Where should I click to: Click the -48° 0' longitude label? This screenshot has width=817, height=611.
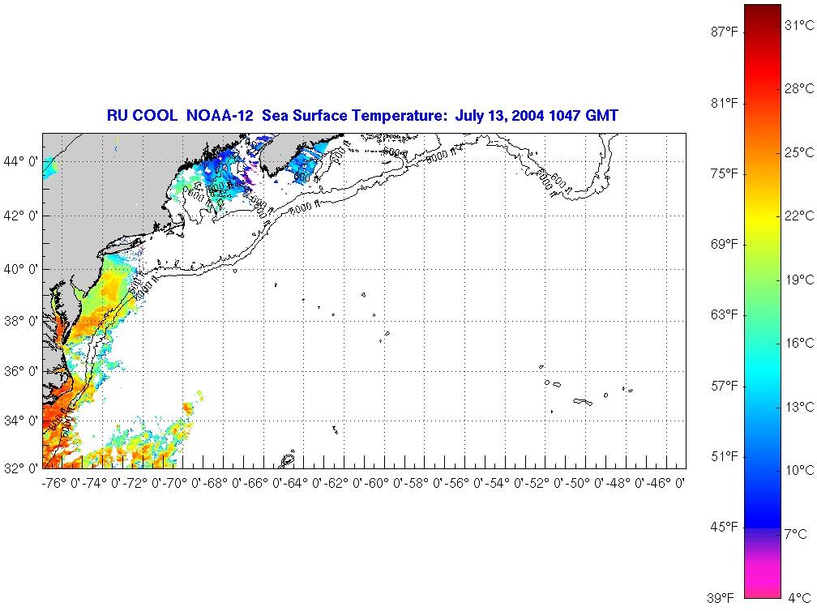click(x=625, y=484)
